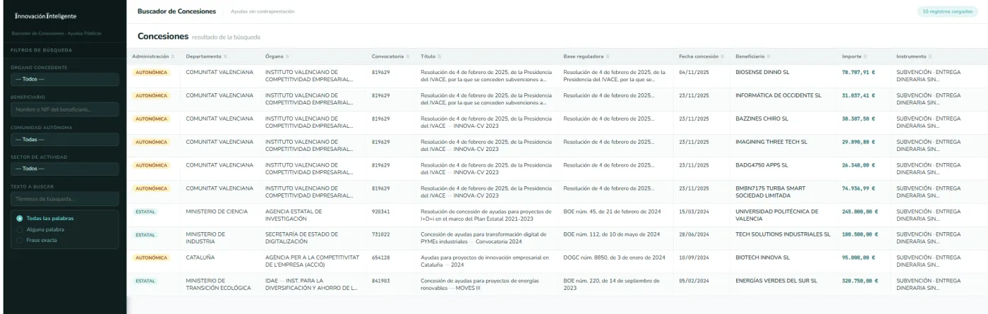Click the amount '31.037,41 €'
This screenshot has height=314, width=988.
tap(859, 95)
